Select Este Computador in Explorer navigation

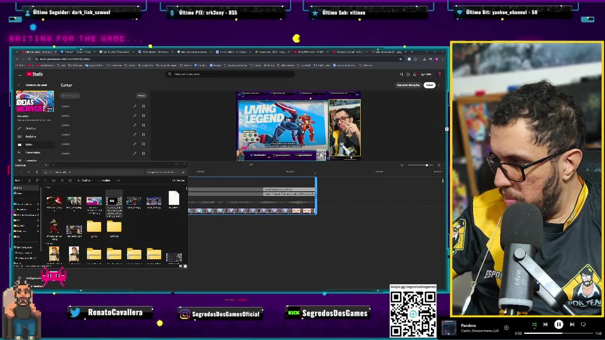tap(24, 247)
